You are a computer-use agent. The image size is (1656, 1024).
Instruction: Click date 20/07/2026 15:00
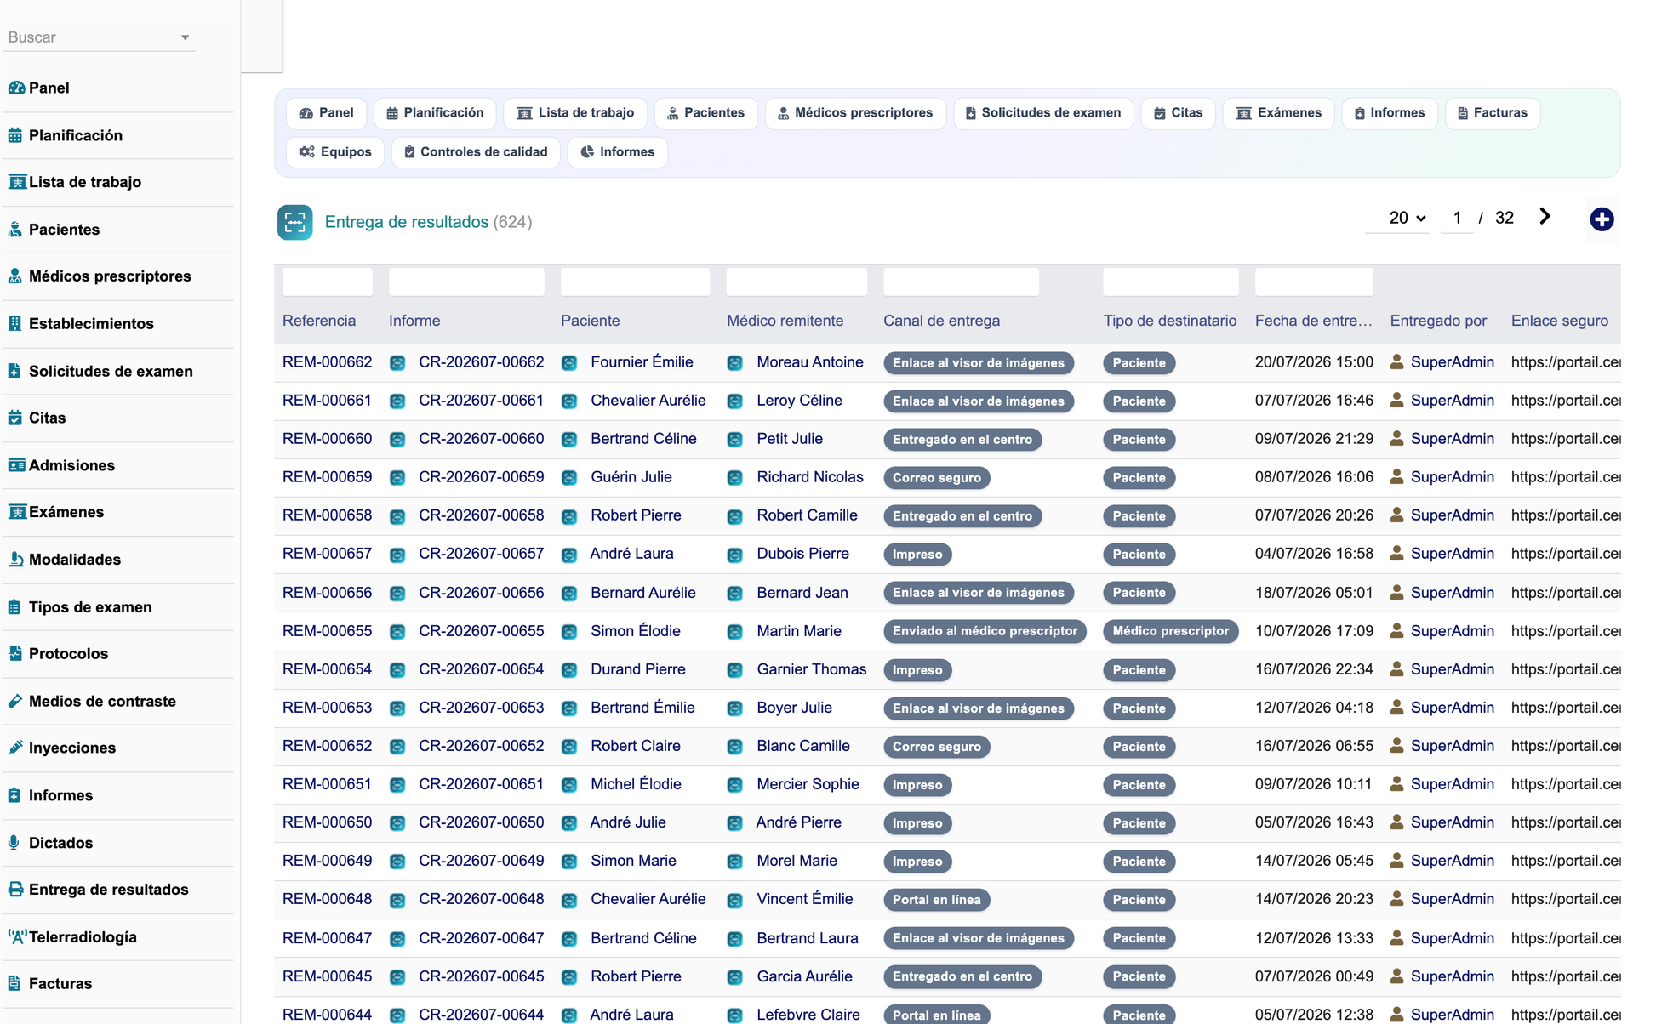1314,362
